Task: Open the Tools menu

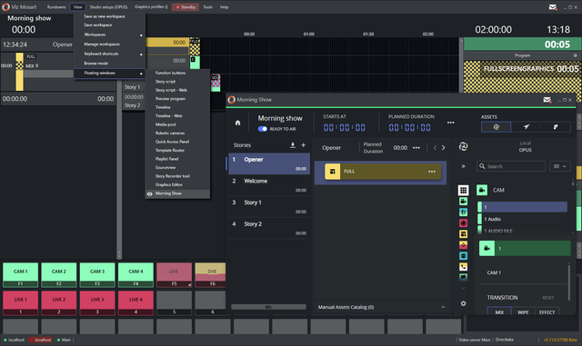Action: tap(208, 7)
